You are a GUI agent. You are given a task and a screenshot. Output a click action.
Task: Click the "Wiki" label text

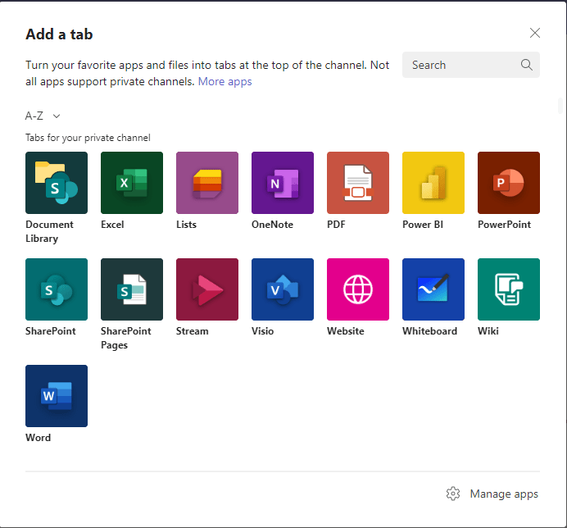488,331
